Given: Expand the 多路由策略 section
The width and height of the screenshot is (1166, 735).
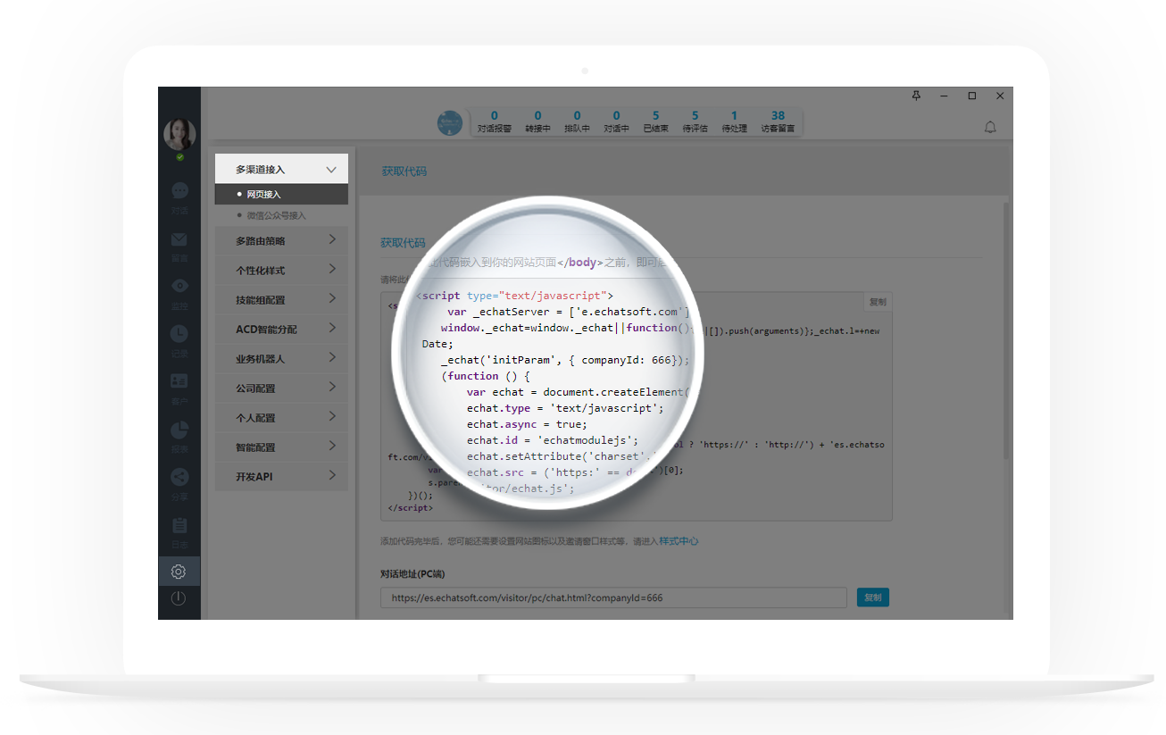Looking at the screenshot, I should click(x=281, y=241).
